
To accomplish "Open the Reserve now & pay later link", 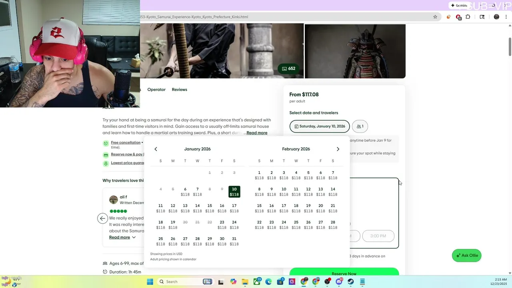I will click(x=128, y=154).
